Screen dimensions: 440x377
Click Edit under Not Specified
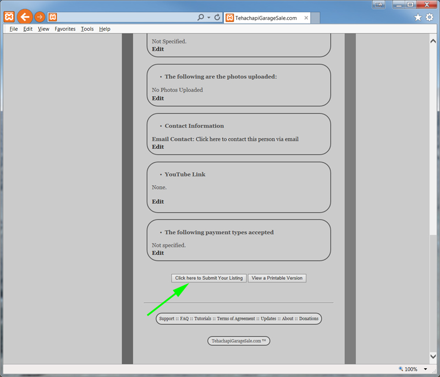pos(158,49)
